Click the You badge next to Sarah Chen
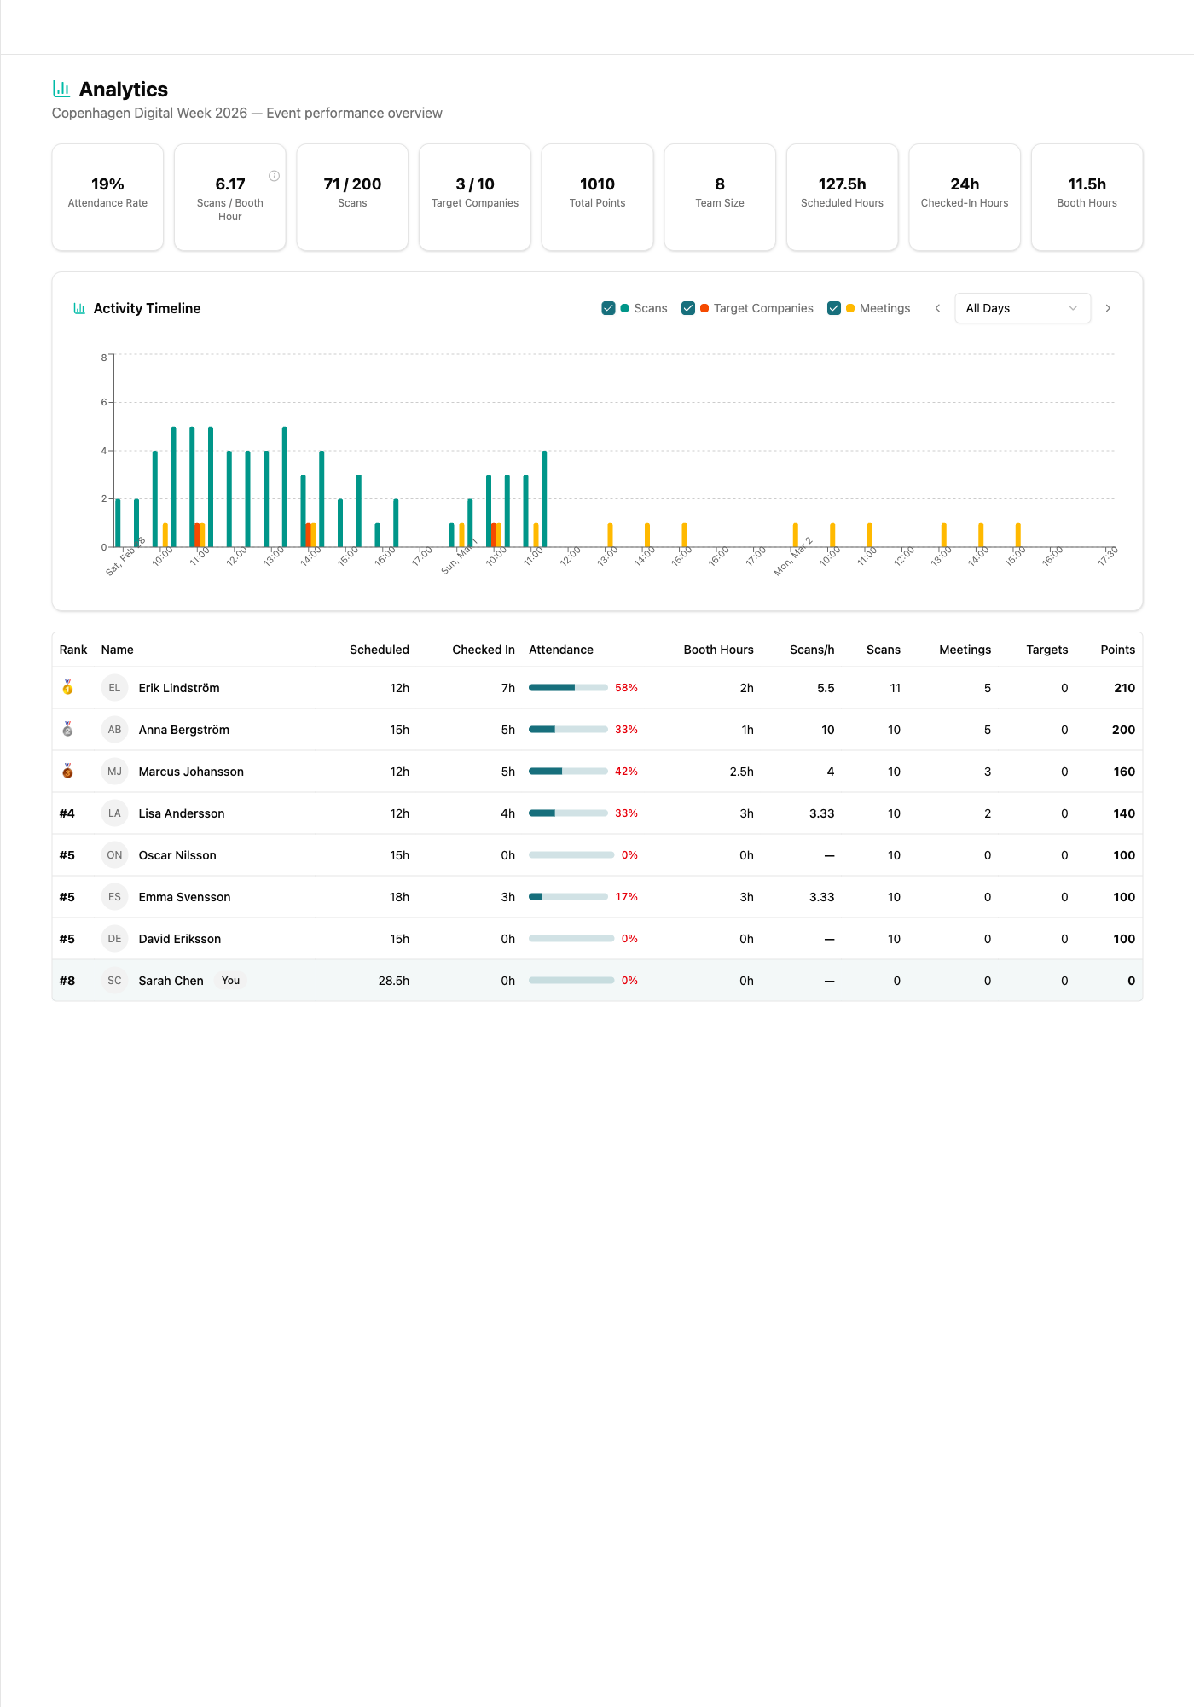 pyautogui.click(x=230, y=981)
